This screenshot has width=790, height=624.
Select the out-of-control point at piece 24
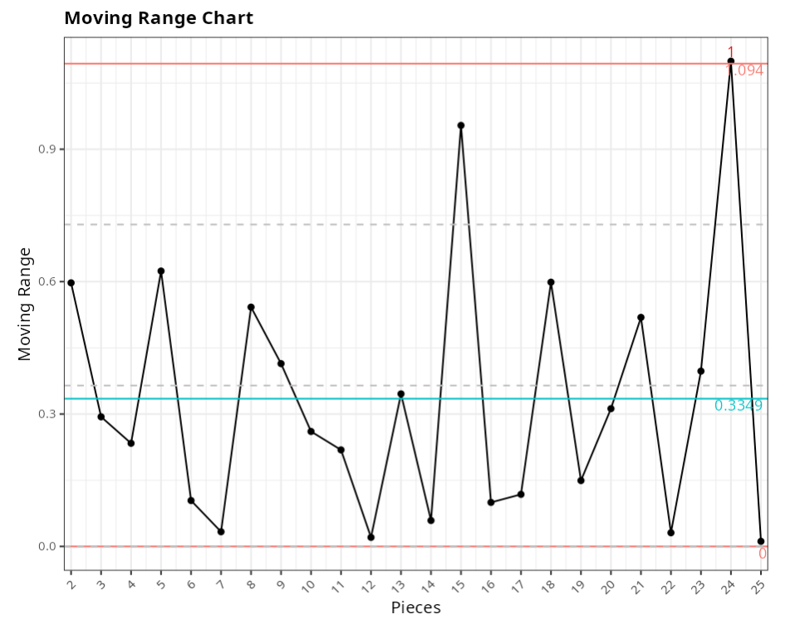click(x=731, y=61)
